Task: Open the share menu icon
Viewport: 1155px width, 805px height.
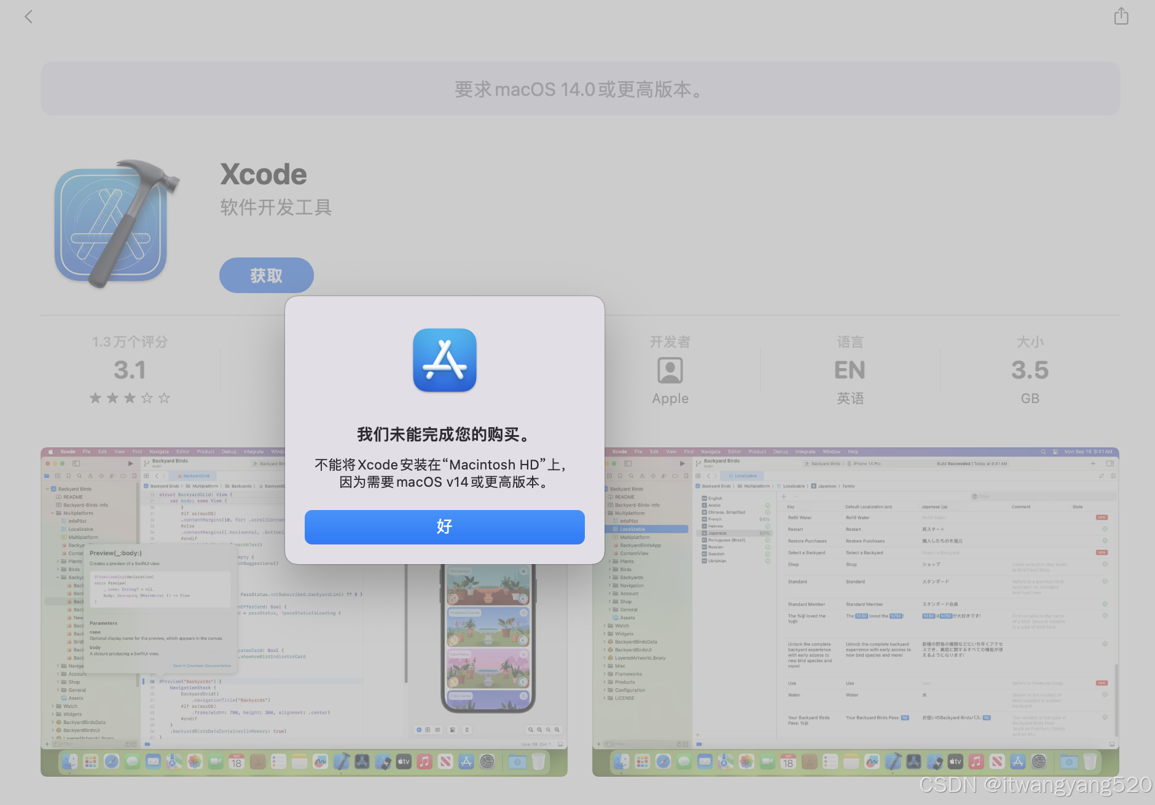Action: (1121, 15)
